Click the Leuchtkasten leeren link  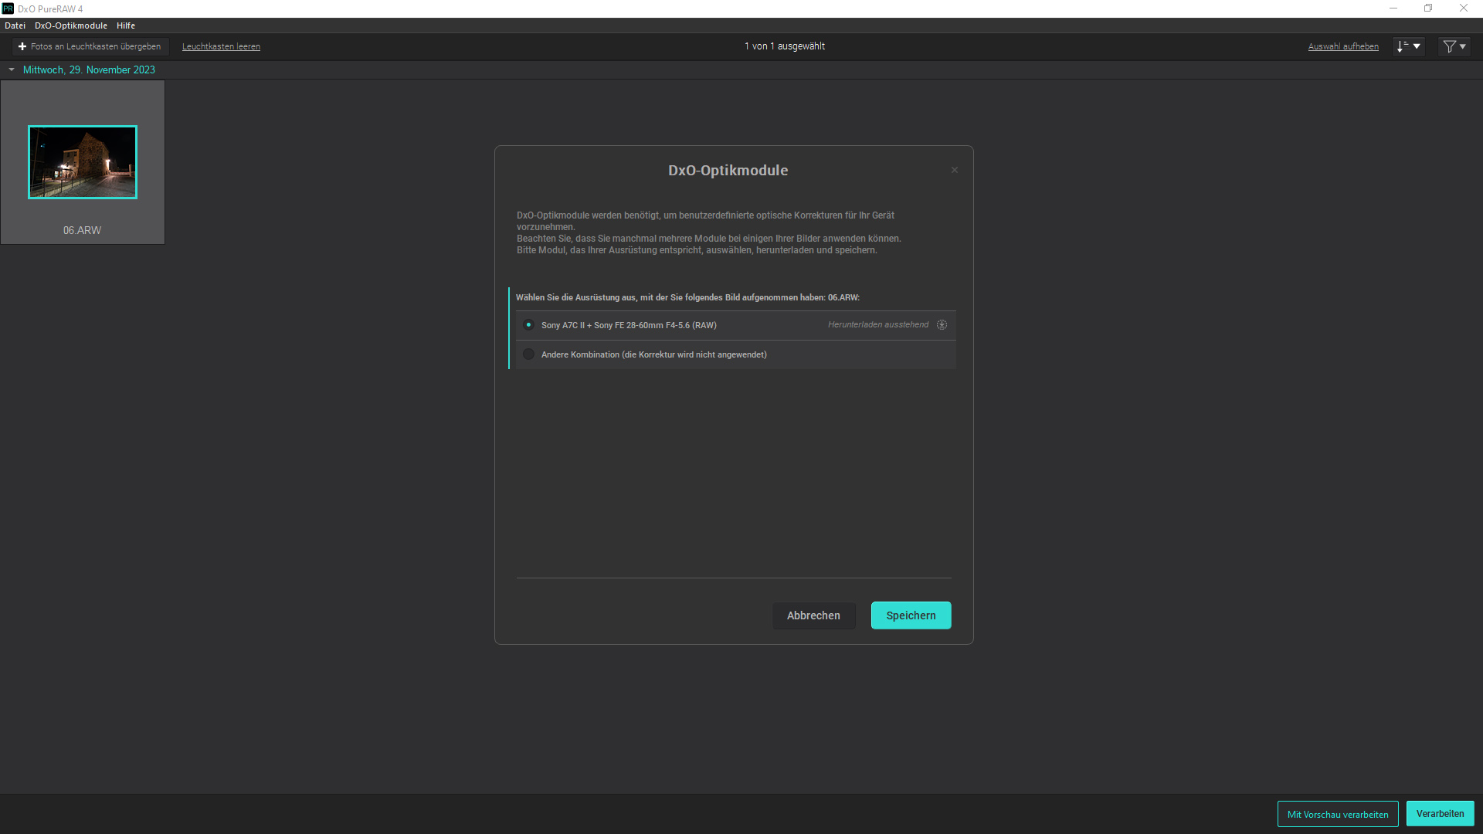pyautogui.click(x=221, y=46)
